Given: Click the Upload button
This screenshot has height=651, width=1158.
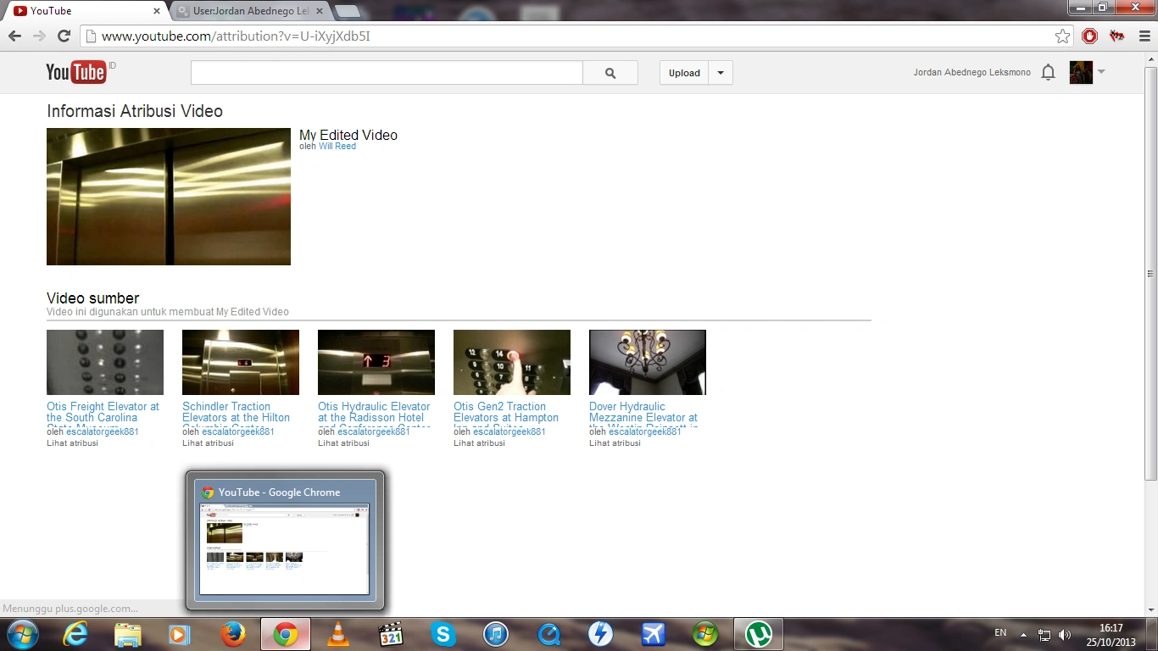Looking at the screenshot, I should pyautogui.click(x=684, y=73).
